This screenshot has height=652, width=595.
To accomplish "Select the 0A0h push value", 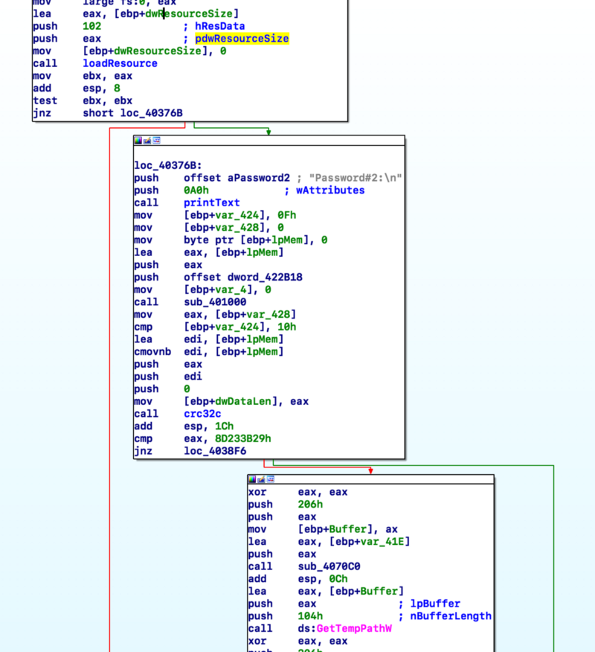I will click(196, 191).
